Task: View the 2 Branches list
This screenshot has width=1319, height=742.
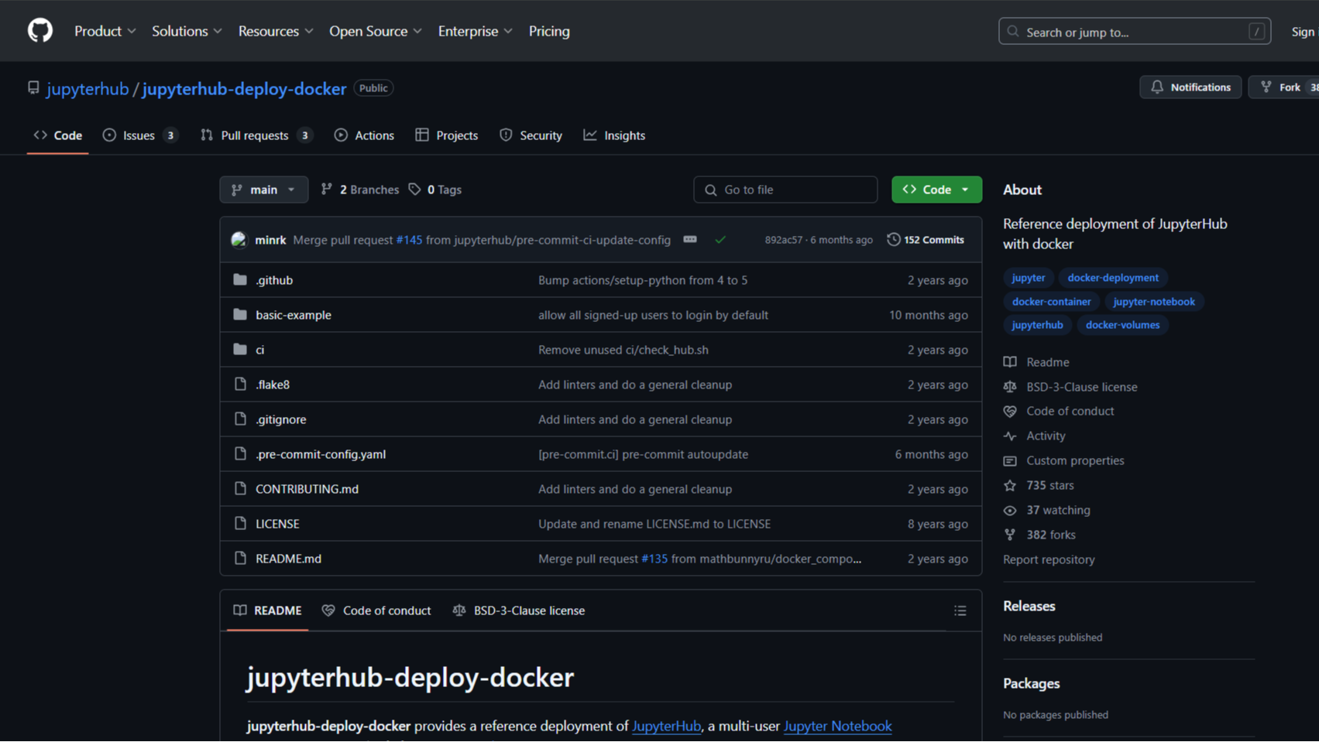Action: click(x=360, y=190)
